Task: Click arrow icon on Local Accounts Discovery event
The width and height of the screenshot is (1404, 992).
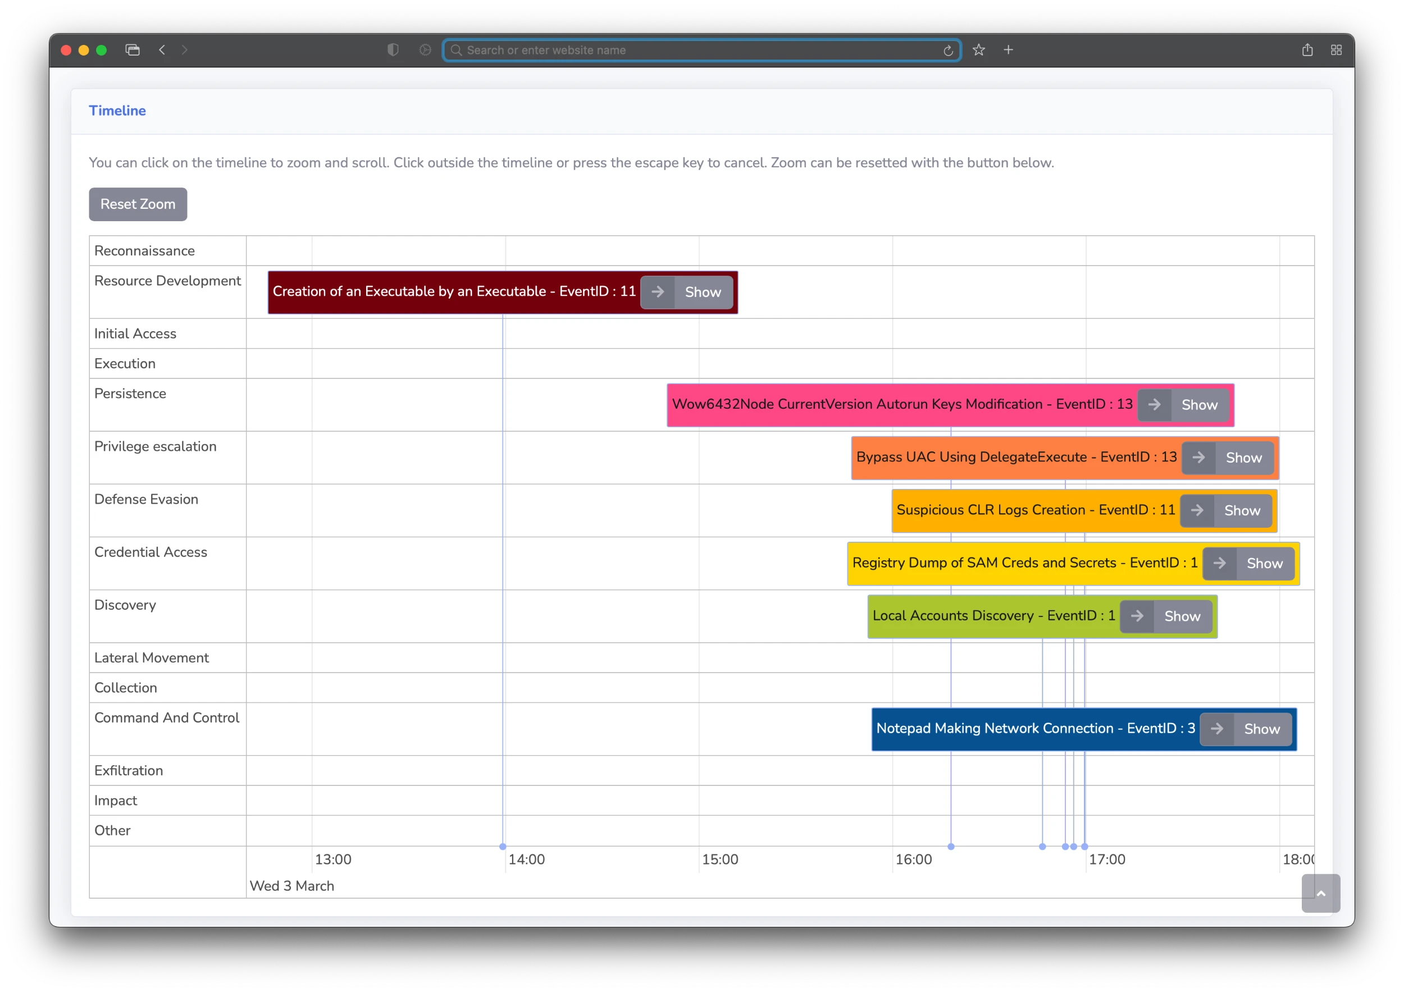Action: pyautogui.click(x=1137, y=616)
